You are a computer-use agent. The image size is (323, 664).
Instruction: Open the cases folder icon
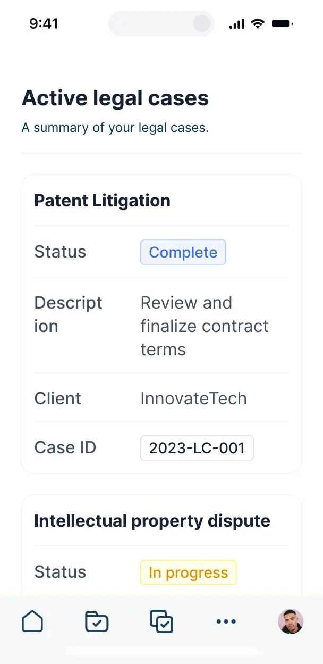(x=97, y=621)
